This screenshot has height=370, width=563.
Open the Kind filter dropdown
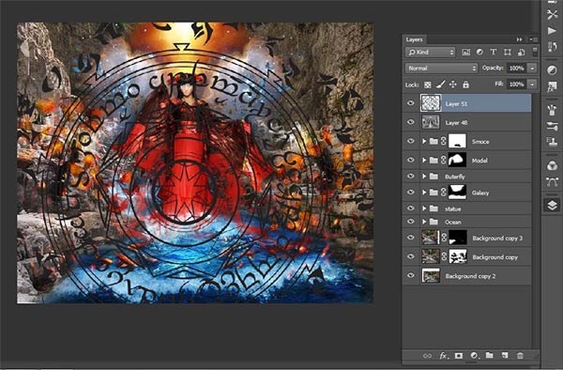(x=430, y=52)
